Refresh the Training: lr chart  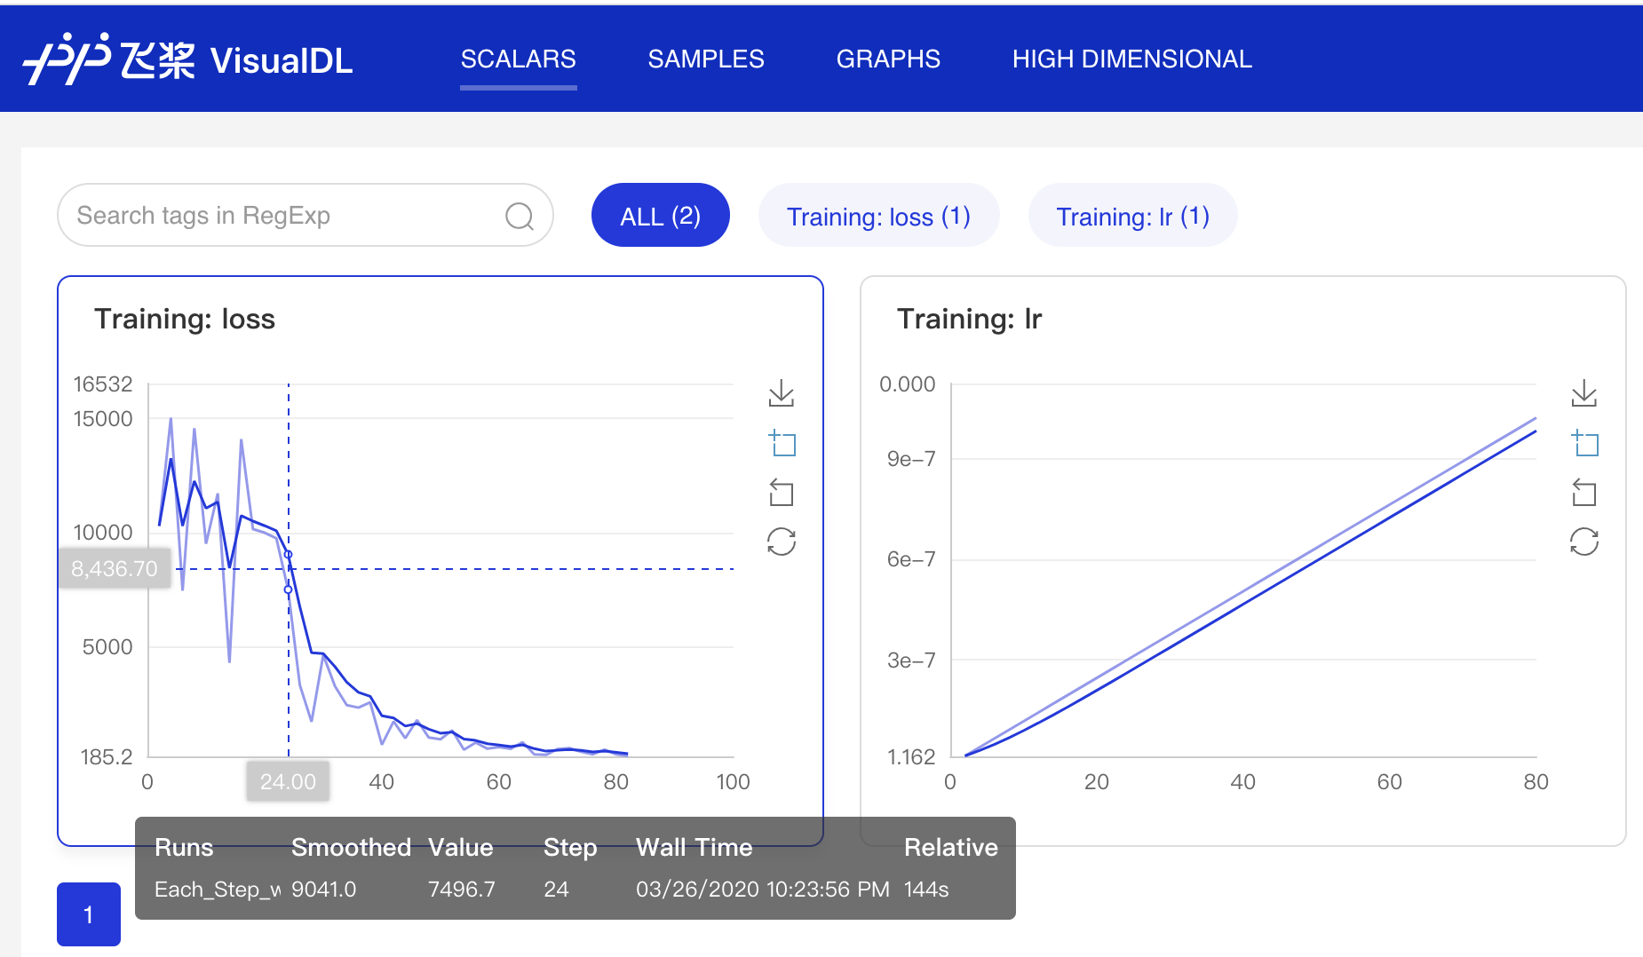pyautogui.click(x=1584, y=542)
